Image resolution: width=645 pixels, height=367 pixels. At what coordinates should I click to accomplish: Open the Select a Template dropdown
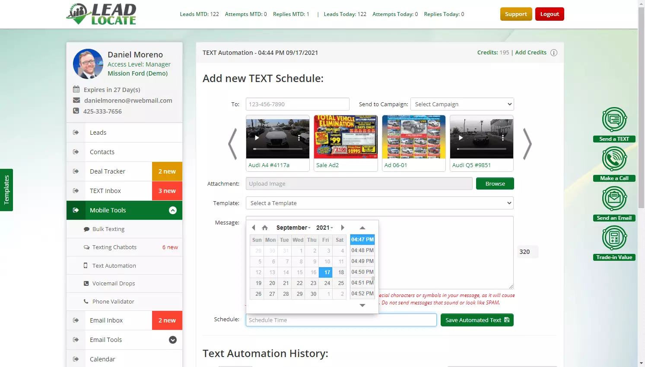pyautogui.click(x=380, y=203)
